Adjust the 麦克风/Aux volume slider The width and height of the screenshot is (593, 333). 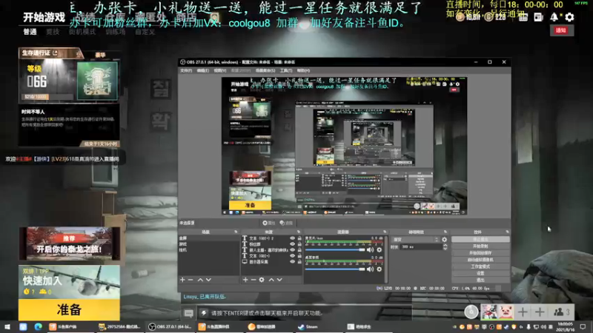pyautogui.click(x=335, y=250)
